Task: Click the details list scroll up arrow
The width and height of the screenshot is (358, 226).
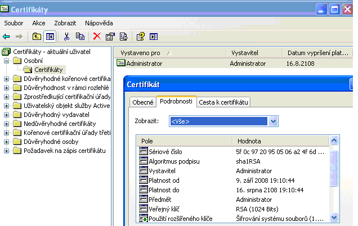Action: (x=334, y=140)
